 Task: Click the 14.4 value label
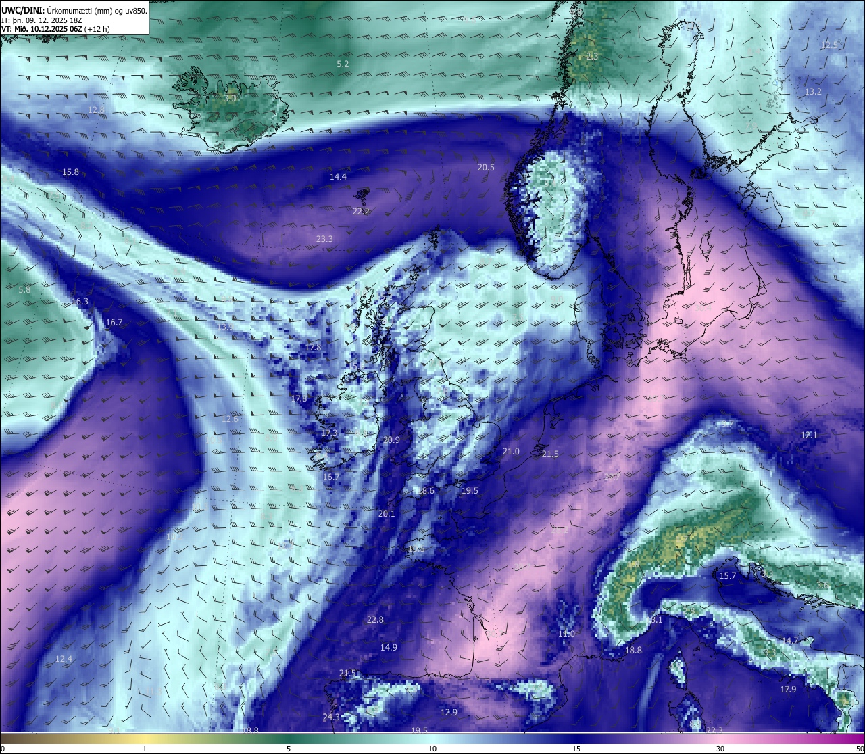pyautogui.click(x=338, y=177)
